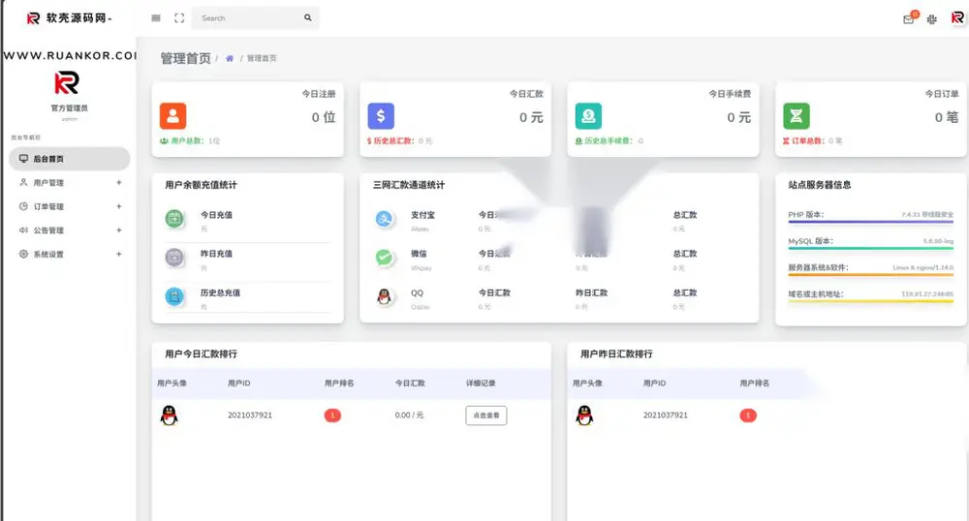The image size is (969, 521).
Task: Click the 软壳源码网 header logo
Action: pyautogui.click(x=69, y=18)
